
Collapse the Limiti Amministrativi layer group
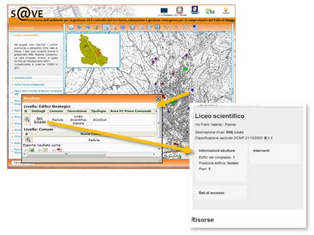[26, 35]
